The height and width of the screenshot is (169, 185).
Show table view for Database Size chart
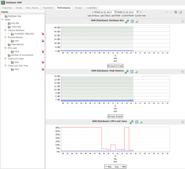(x=132, y=21)
